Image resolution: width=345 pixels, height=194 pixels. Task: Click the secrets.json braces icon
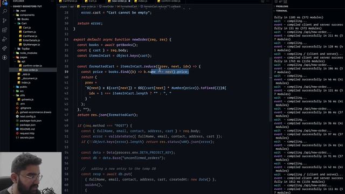pyautogui.click(x=17, y=137)
